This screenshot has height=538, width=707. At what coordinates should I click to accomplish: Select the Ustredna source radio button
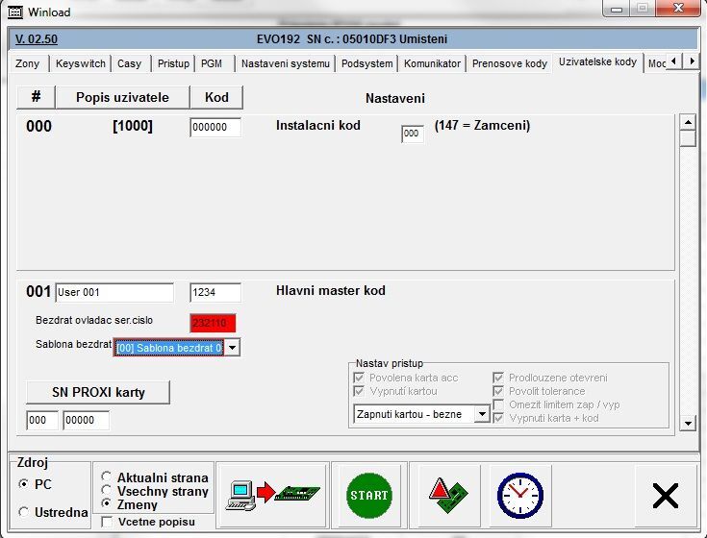[x=23, y=513]
